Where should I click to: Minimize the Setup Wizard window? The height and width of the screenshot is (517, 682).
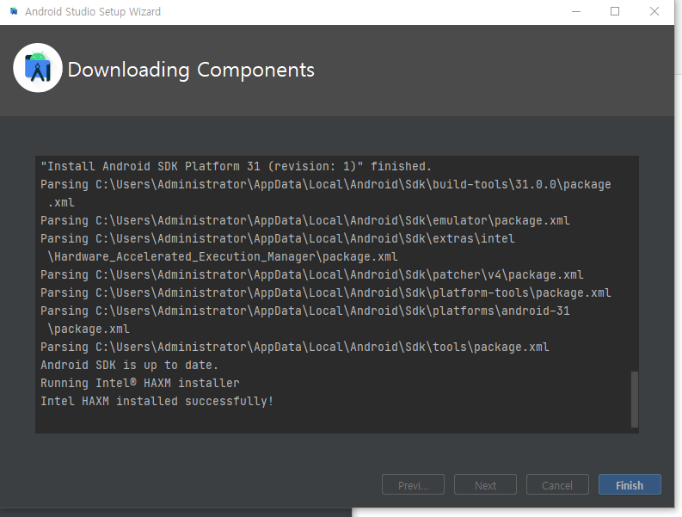576,11
